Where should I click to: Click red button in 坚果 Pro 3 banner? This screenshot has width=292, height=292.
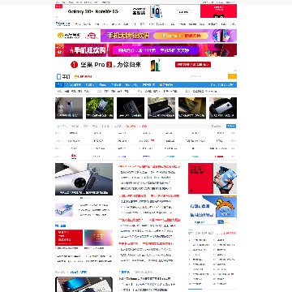click(193, 65)
